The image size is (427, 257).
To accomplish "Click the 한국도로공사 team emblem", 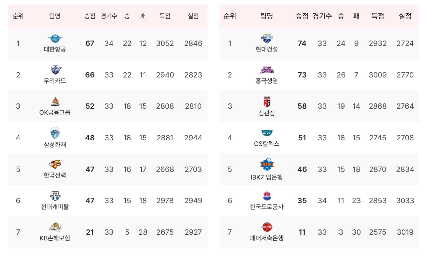I will 267,196.
